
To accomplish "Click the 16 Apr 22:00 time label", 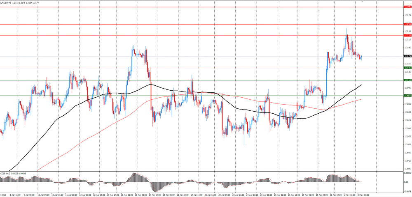I will pyautogui.click(x=142, y=195).
